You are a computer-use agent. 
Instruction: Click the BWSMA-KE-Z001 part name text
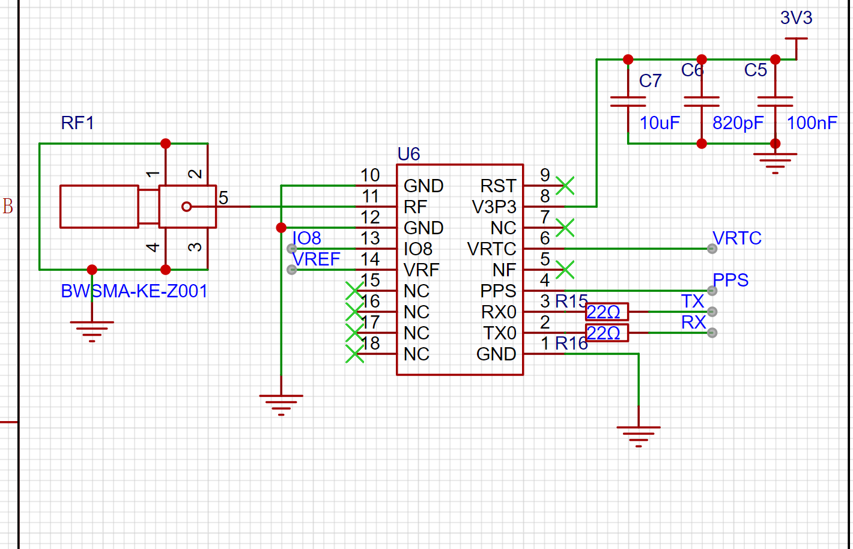pyautogui.click(x=134, y=291)
